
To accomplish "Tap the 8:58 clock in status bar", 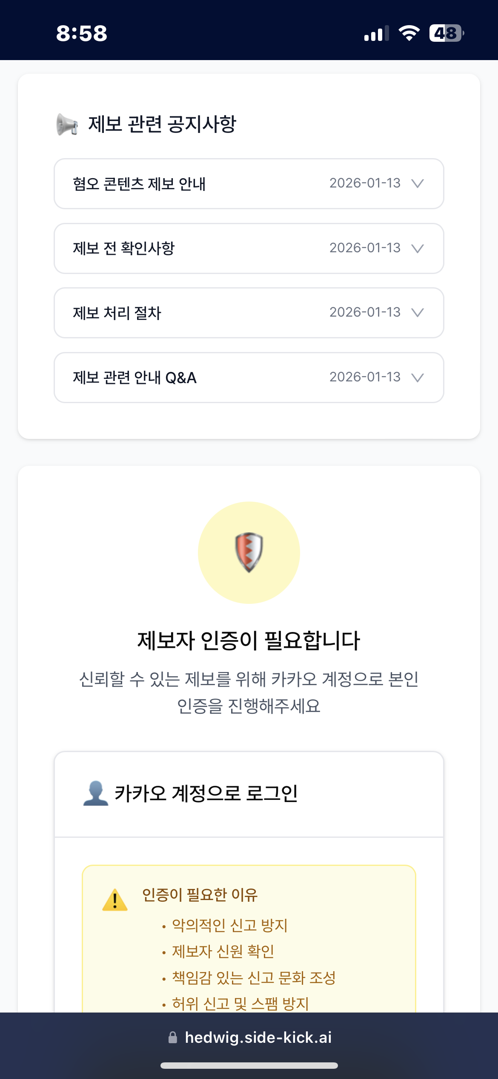I will 82,33.
